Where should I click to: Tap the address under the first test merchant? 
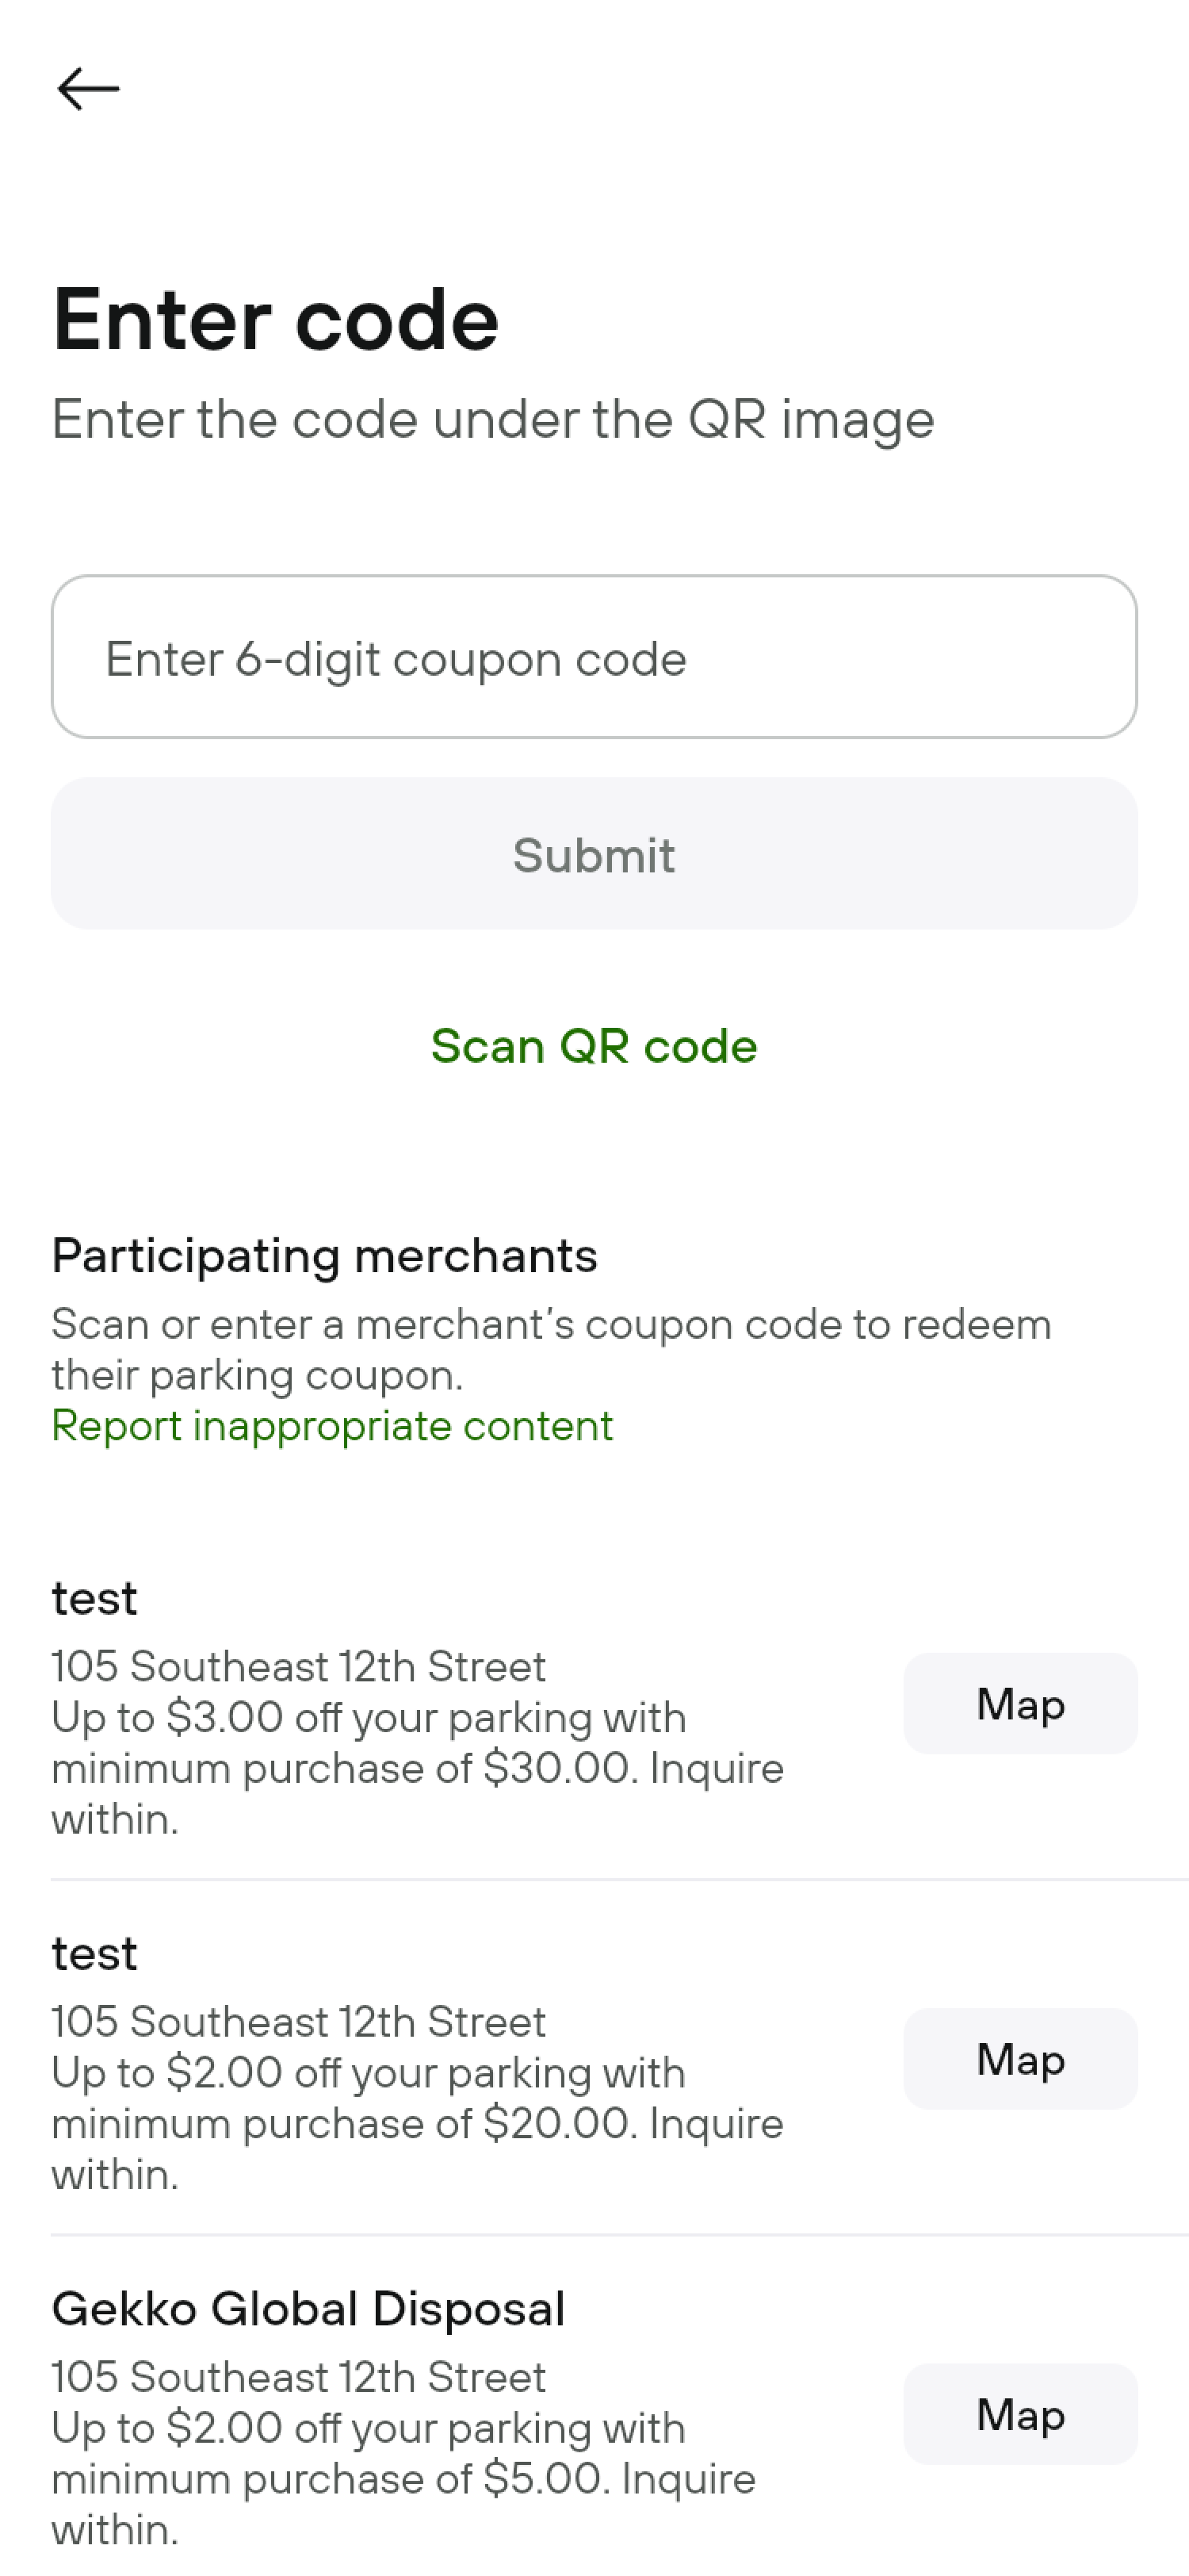[x=298, y=1667]
